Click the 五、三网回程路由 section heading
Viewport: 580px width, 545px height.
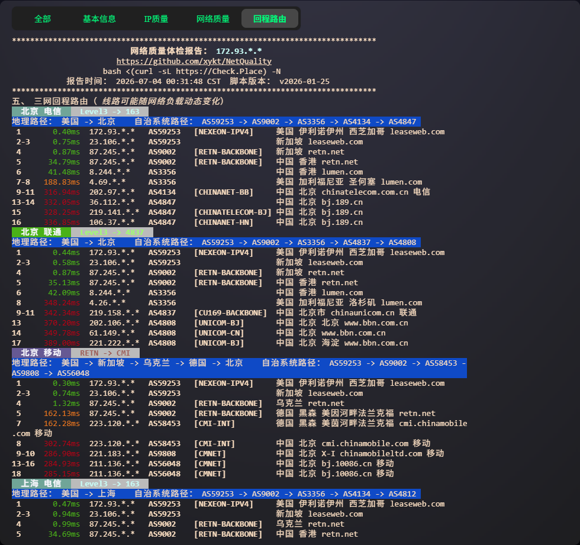(x=118, y=101)
